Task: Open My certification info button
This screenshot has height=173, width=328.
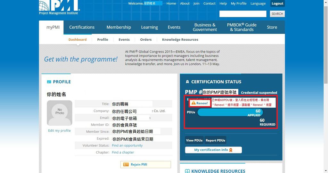Action: [213, 150]
